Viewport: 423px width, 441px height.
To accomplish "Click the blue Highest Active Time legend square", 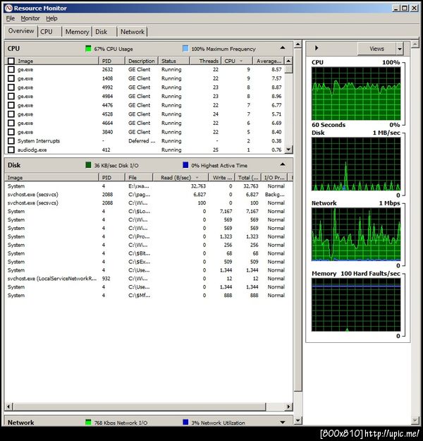I will (x=185, y=165).
